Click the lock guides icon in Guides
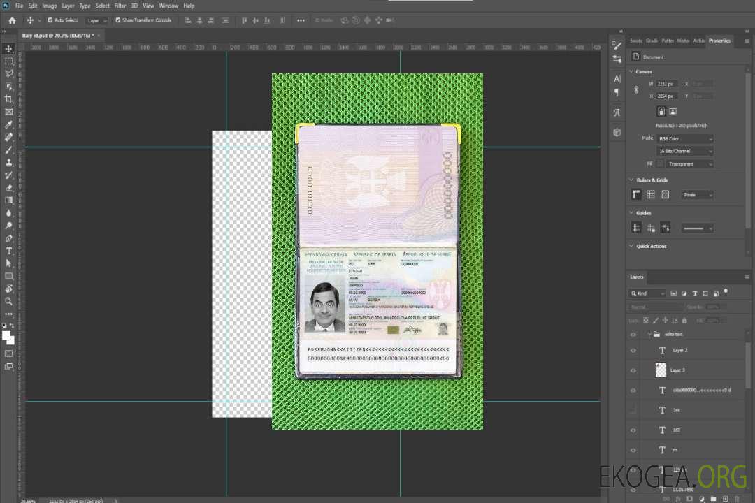Screen dimensions: 755x503 (651, 228)
